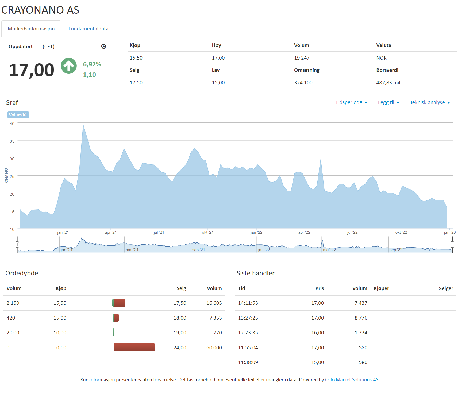
Task: Click the buy volume 2 150
Action: 13,303
